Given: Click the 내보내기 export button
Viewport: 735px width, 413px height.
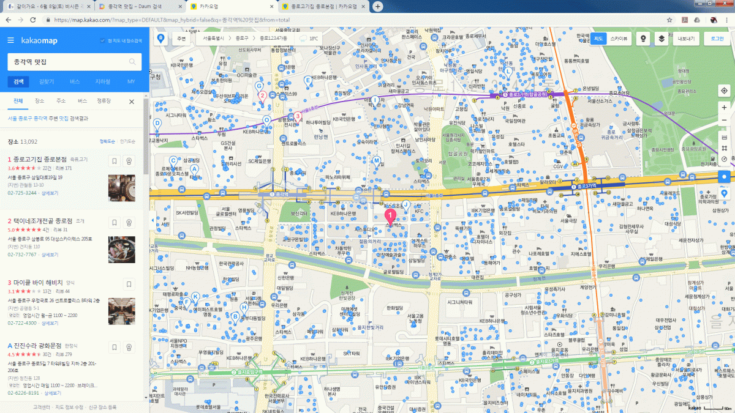Looking at the screenshot, I should [685, 39].
